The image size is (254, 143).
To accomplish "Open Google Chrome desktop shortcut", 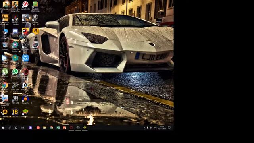I will click(5, 85).
